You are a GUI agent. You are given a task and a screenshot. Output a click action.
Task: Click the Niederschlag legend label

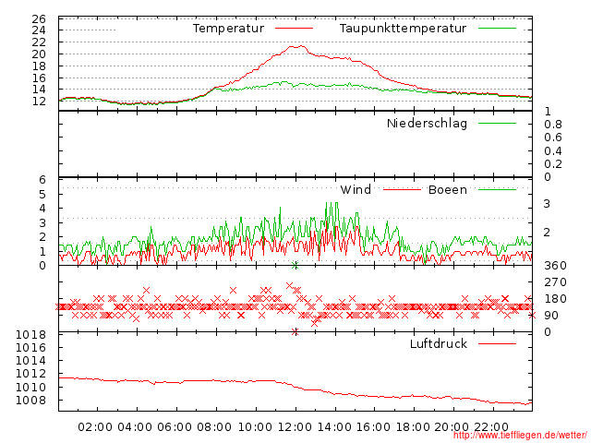(x=427, y=124)
